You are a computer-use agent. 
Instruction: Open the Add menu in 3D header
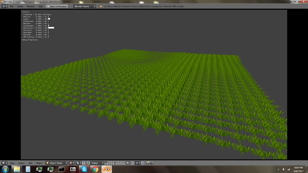pyautogui.click(x=30, y=163)
